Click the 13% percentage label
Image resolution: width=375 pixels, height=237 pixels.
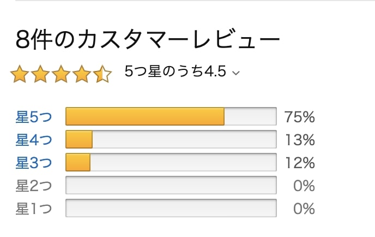(300, 140)
